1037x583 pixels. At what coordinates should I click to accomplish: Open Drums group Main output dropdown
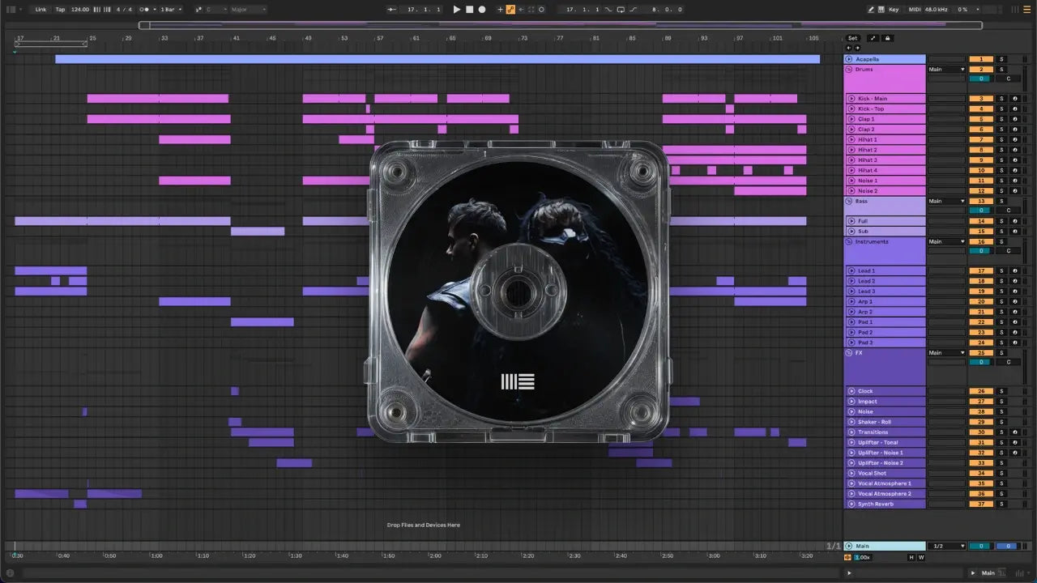coord(946,70)
